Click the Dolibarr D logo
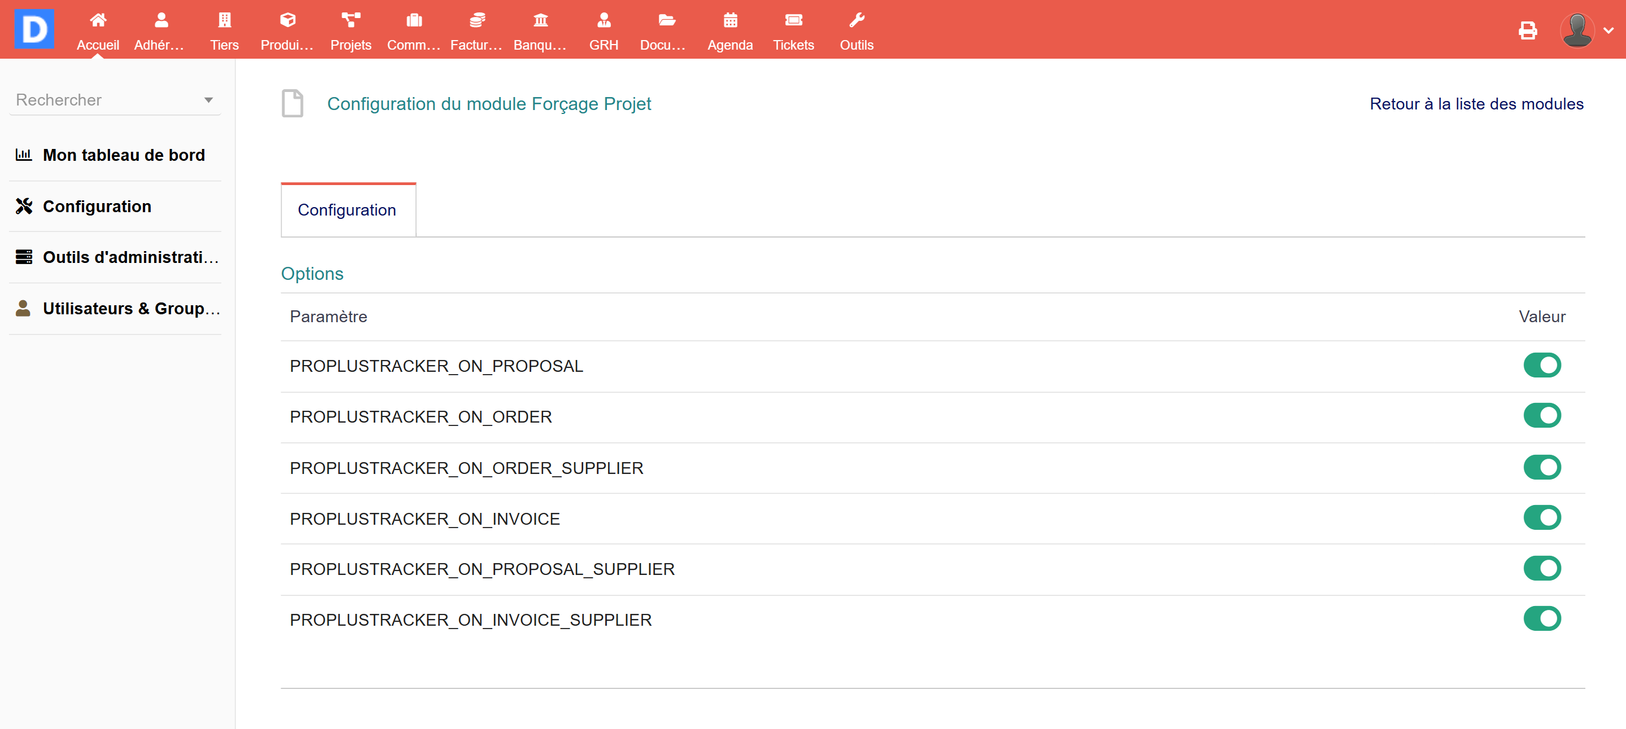This screenshot has width=1626, height=729. pos(34,29)
